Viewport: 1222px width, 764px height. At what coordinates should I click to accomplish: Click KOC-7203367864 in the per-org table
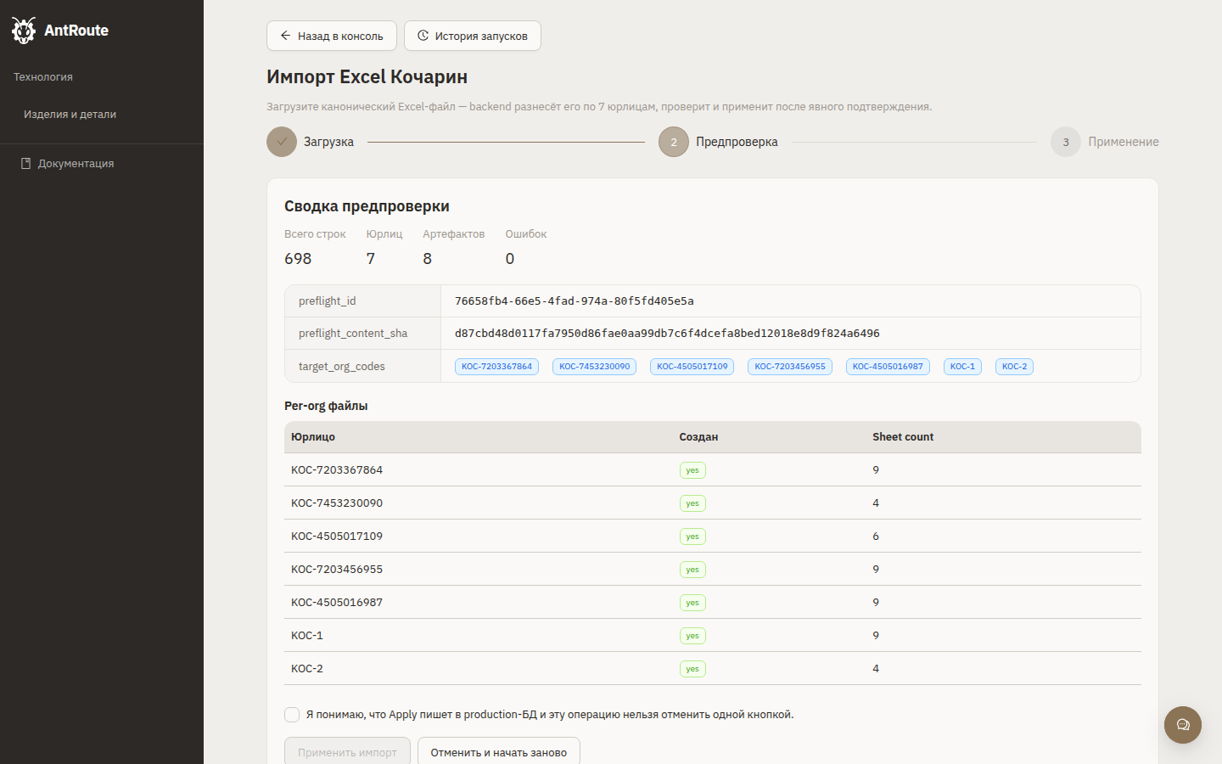coord(337,470)
